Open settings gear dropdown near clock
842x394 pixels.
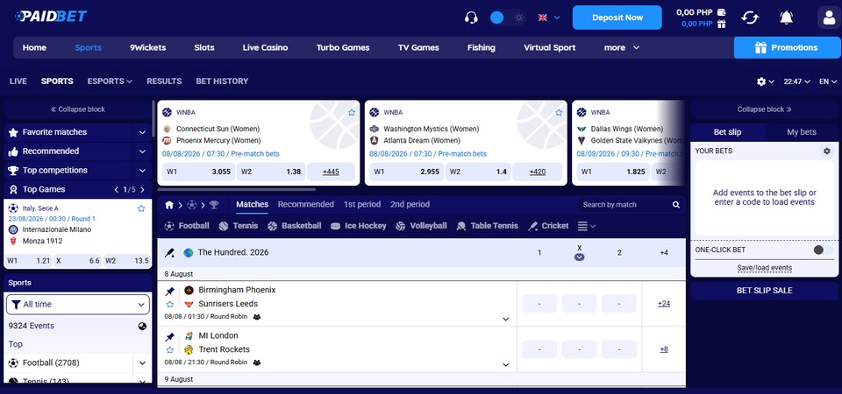[765, 81]
